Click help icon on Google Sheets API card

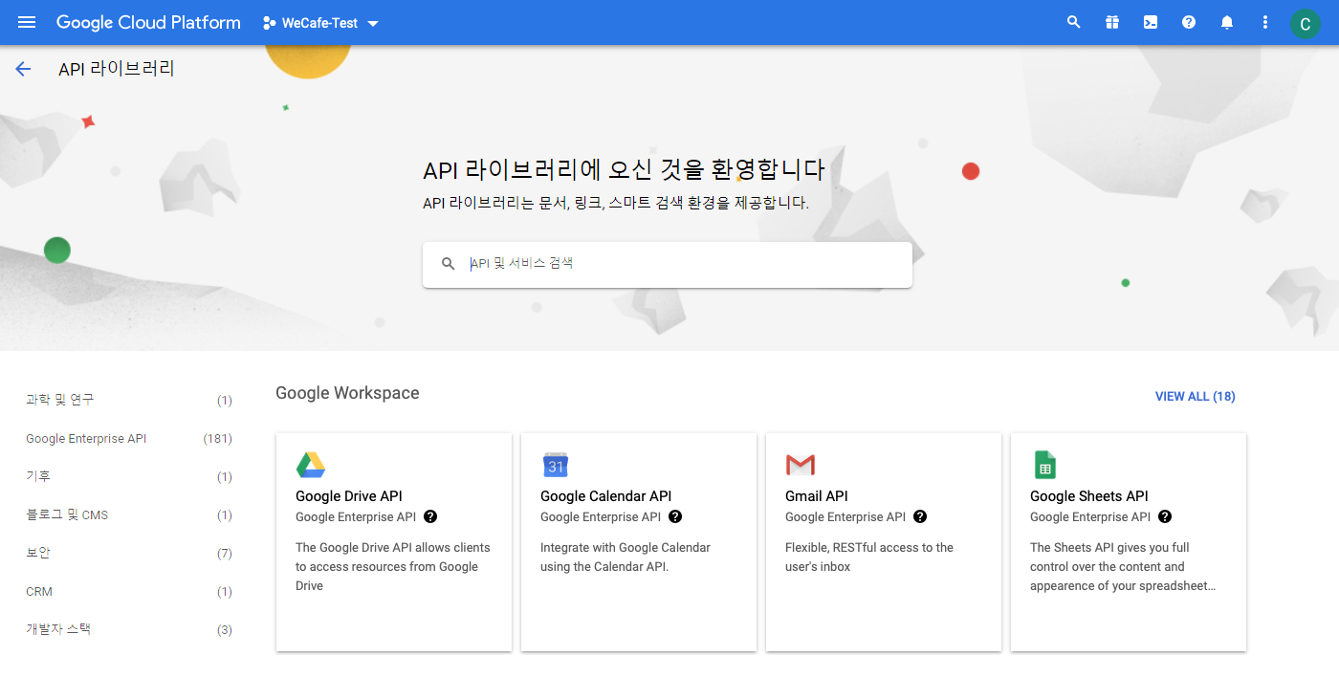point(1165,516)
